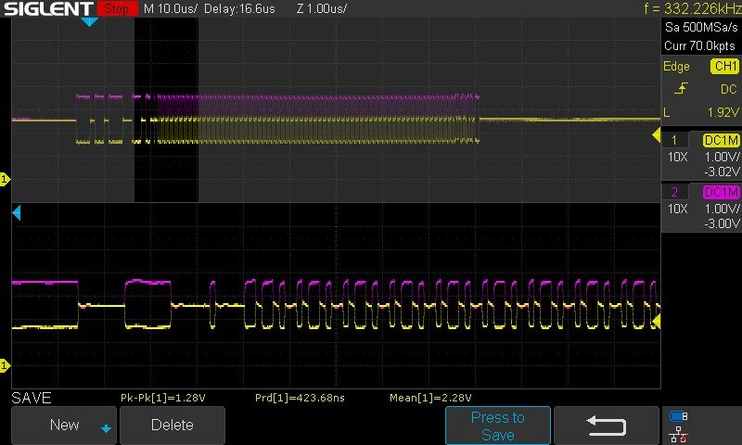Click channel 2 offset value -3.00V
742x445 pixels.
tap(722, 223)
